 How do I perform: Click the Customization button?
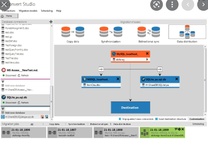[x=197, y=119]
